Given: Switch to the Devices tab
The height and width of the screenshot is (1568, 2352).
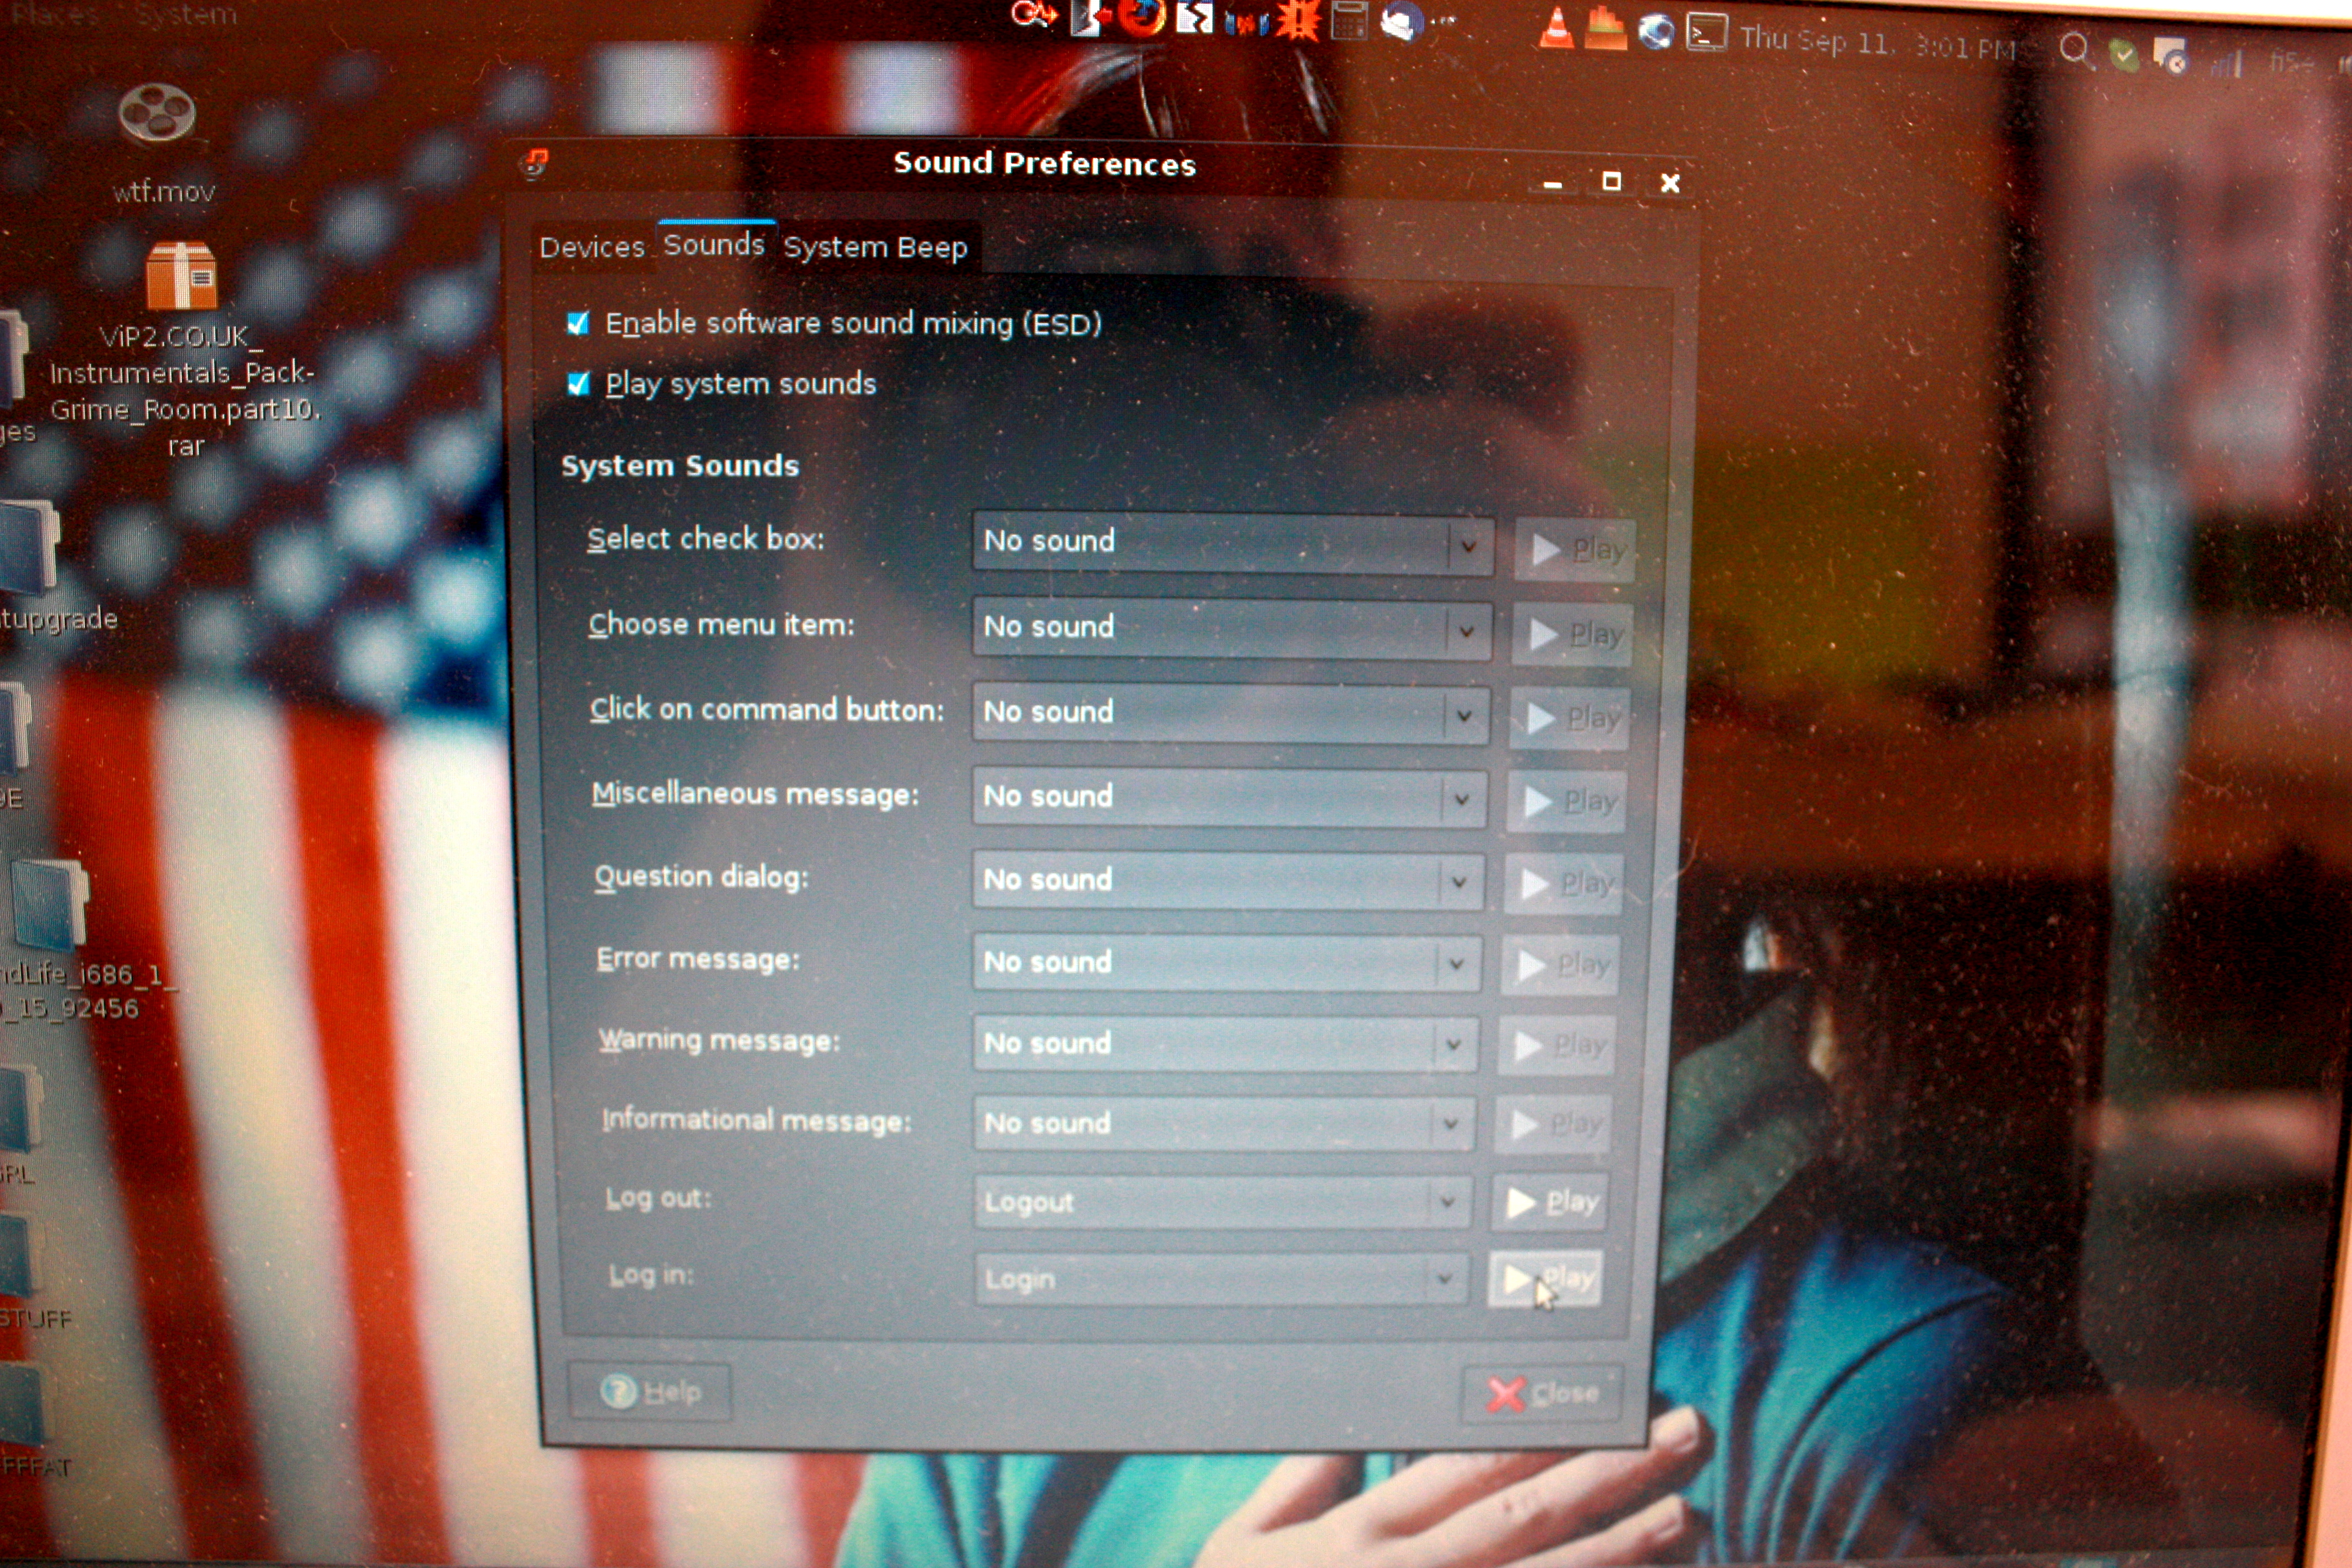Looking at the screenshot, I should [x=592, y=247].
